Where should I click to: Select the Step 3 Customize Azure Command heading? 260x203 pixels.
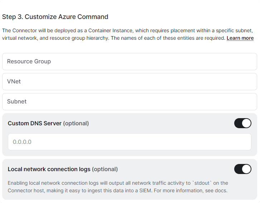coord(55,17)
